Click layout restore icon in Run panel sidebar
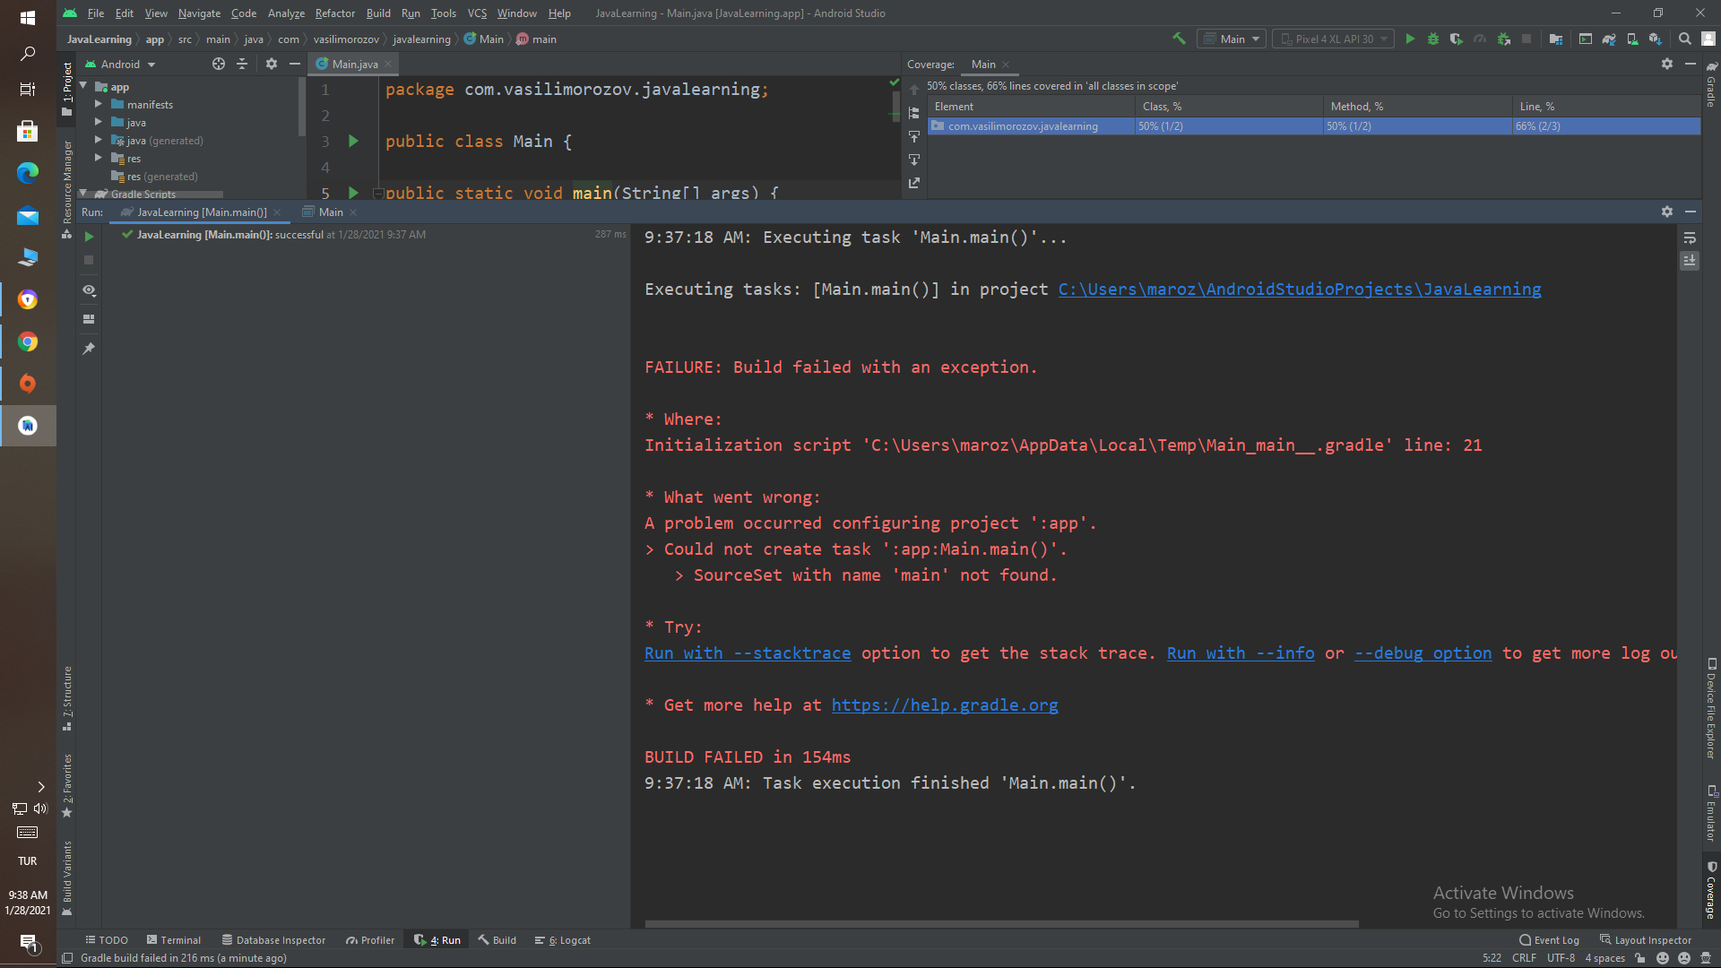Screen dimensions: 1721x968 89,319
